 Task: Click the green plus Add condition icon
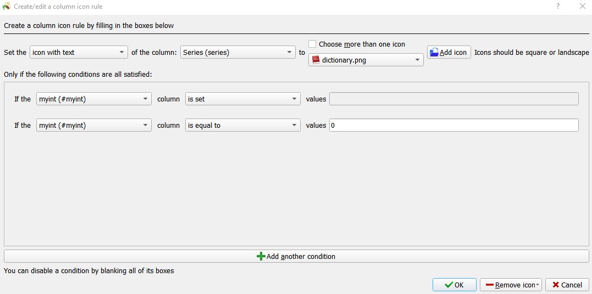261,256
